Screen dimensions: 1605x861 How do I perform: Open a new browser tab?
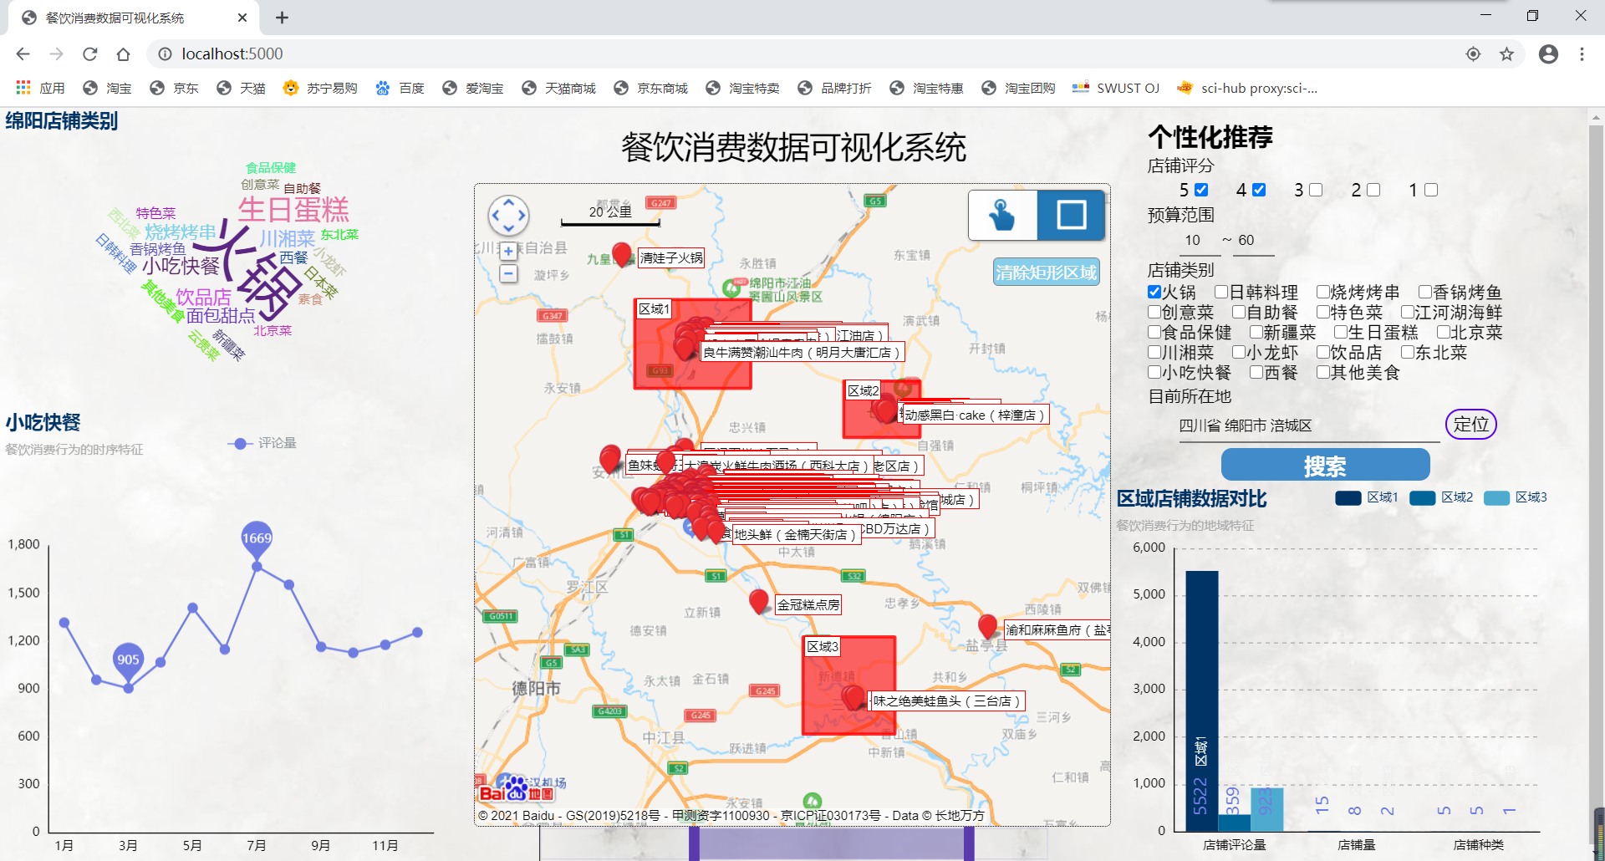(x=282, y=18)
